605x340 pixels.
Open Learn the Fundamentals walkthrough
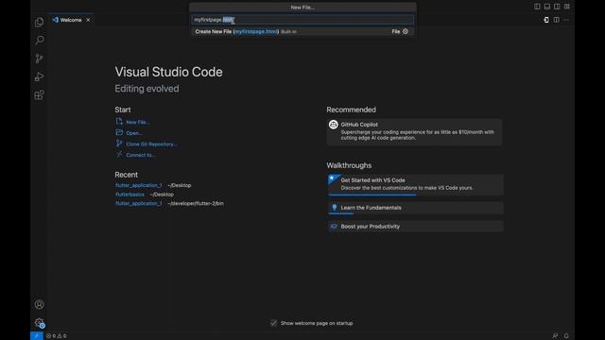(x=415, y=208)
